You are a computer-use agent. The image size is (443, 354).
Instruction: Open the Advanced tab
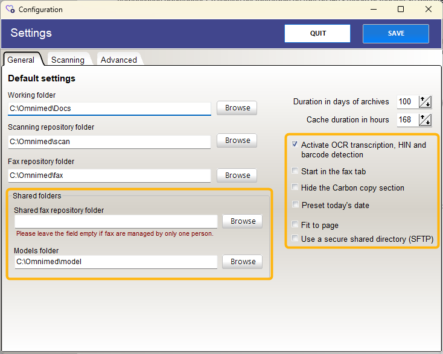tap(119, 60)
